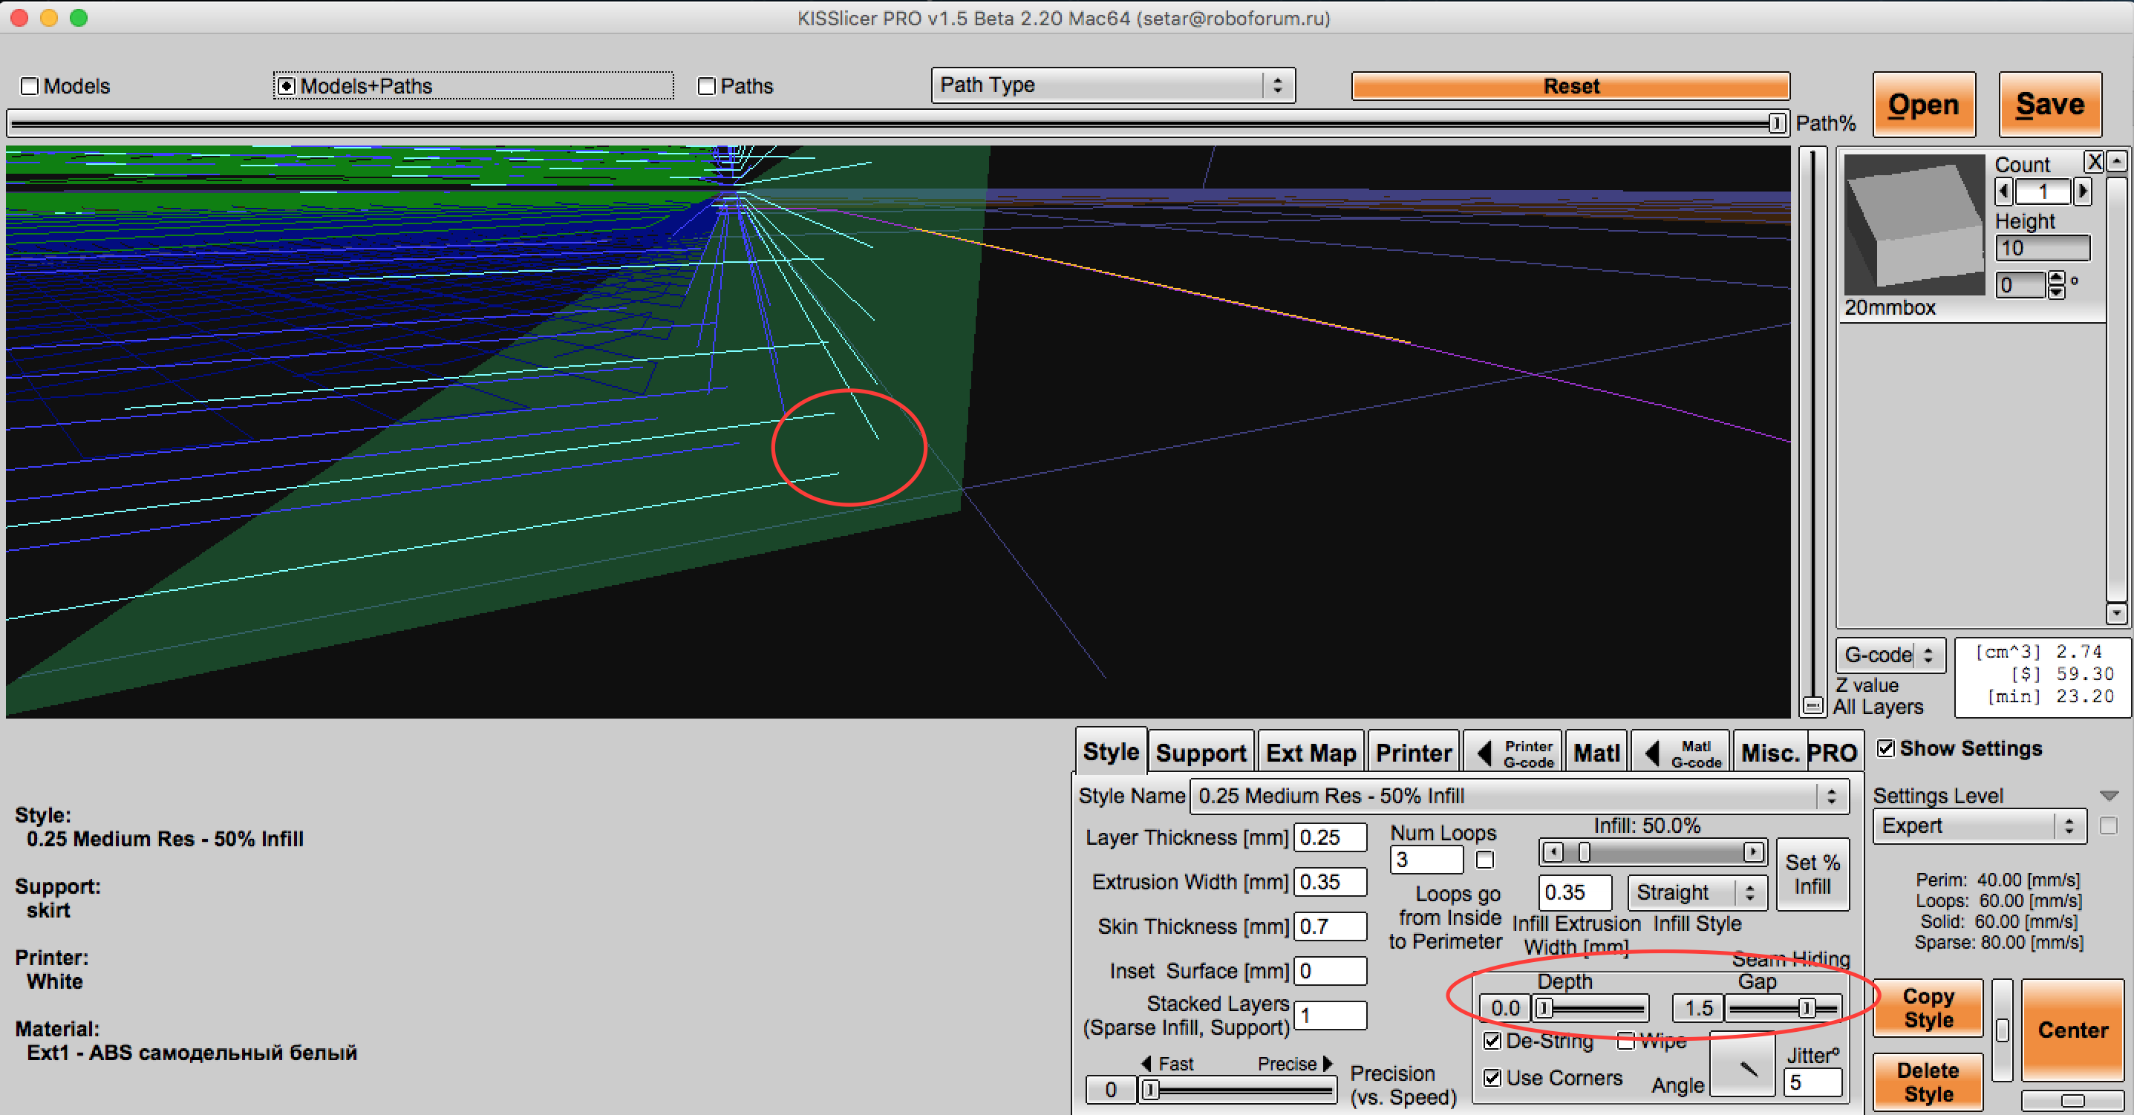This screenshot has height=1115, width=2134.
Task: Click the Infill slider right arrow
Action: pos(1753,851)
